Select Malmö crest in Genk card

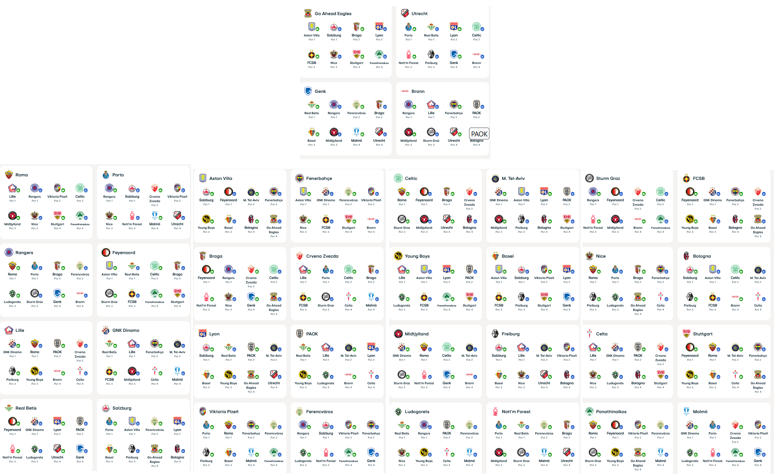(356, 132)
